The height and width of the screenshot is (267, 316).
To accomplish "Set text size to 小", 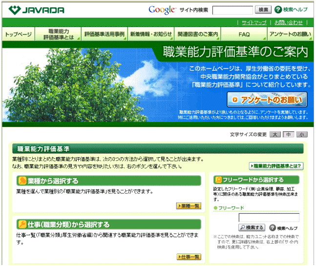I will [302, 135].
